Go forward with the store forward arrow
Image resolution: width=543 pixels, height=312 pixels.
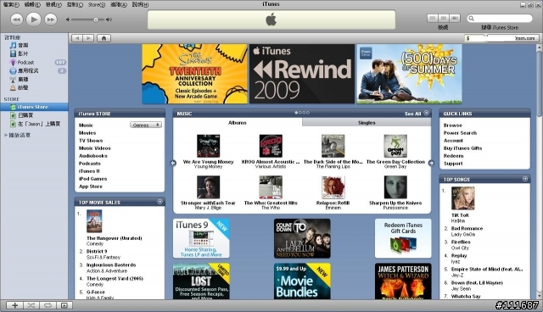pyautogui.click(x=88, y=38)
